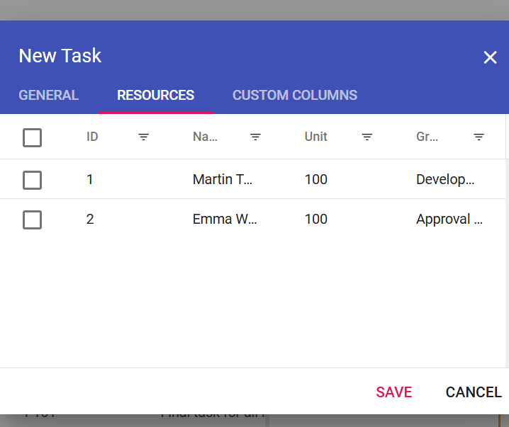The height and width of the screenshot is (427, 509).
Task: Click the Cancel button
Action: tap(473, 392)
